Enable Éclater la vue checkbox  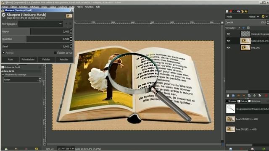(55, 53)
